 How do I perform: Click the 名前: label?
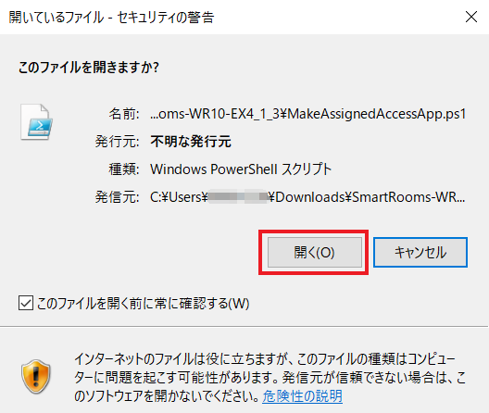[x=124, y=114]
